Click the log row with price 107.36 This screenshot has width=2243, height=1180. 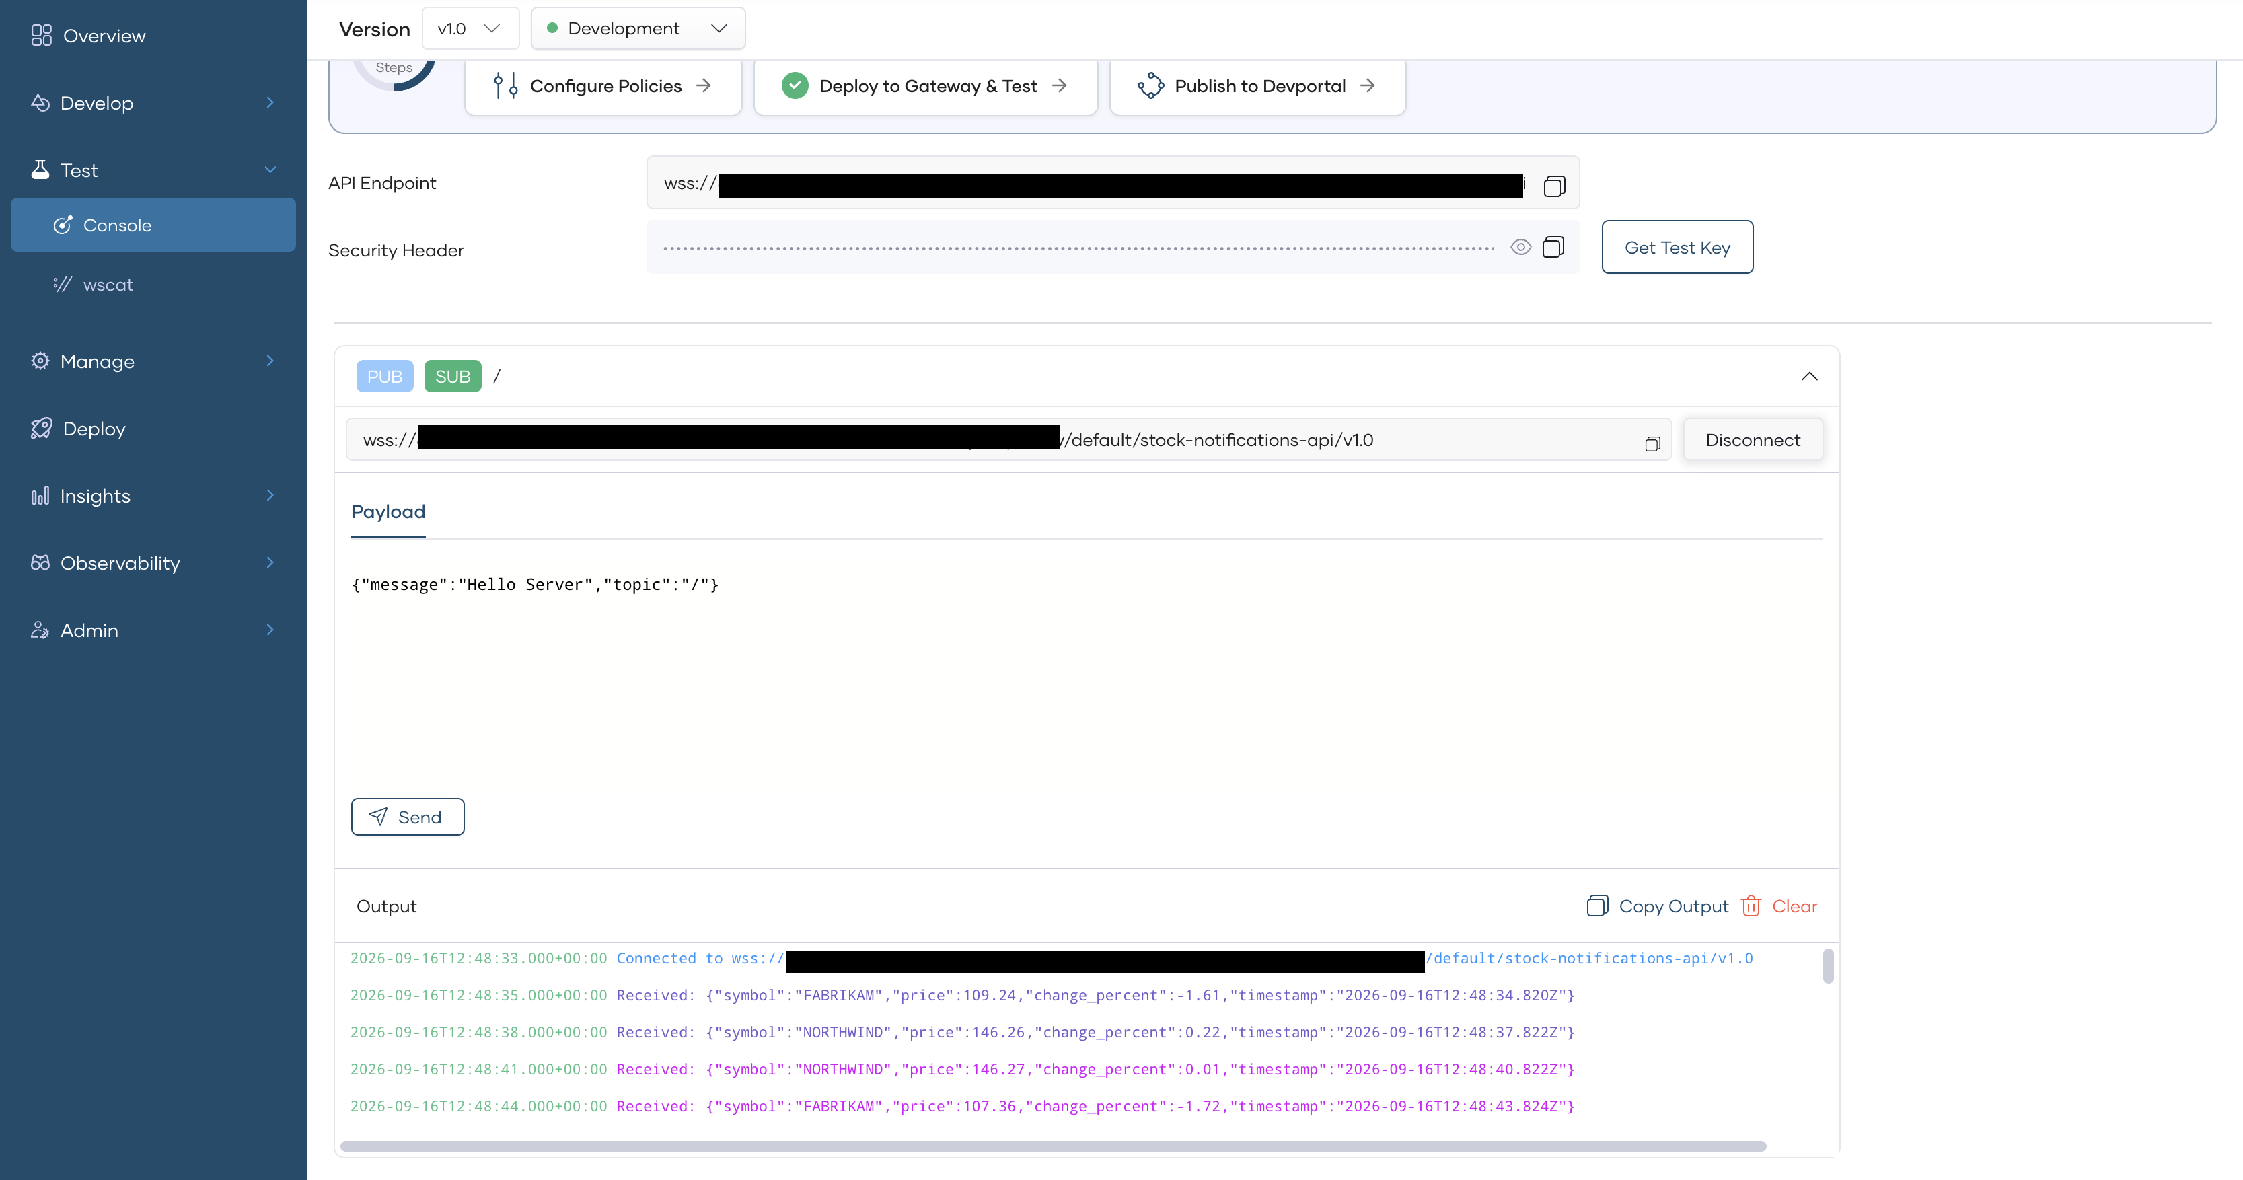(962, 1106)
